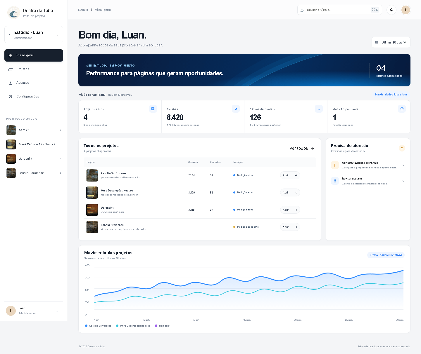Click the Prévia · dados ilustrativos chart badge
This screenshot has width=421, height=354.
click(386, 255)
